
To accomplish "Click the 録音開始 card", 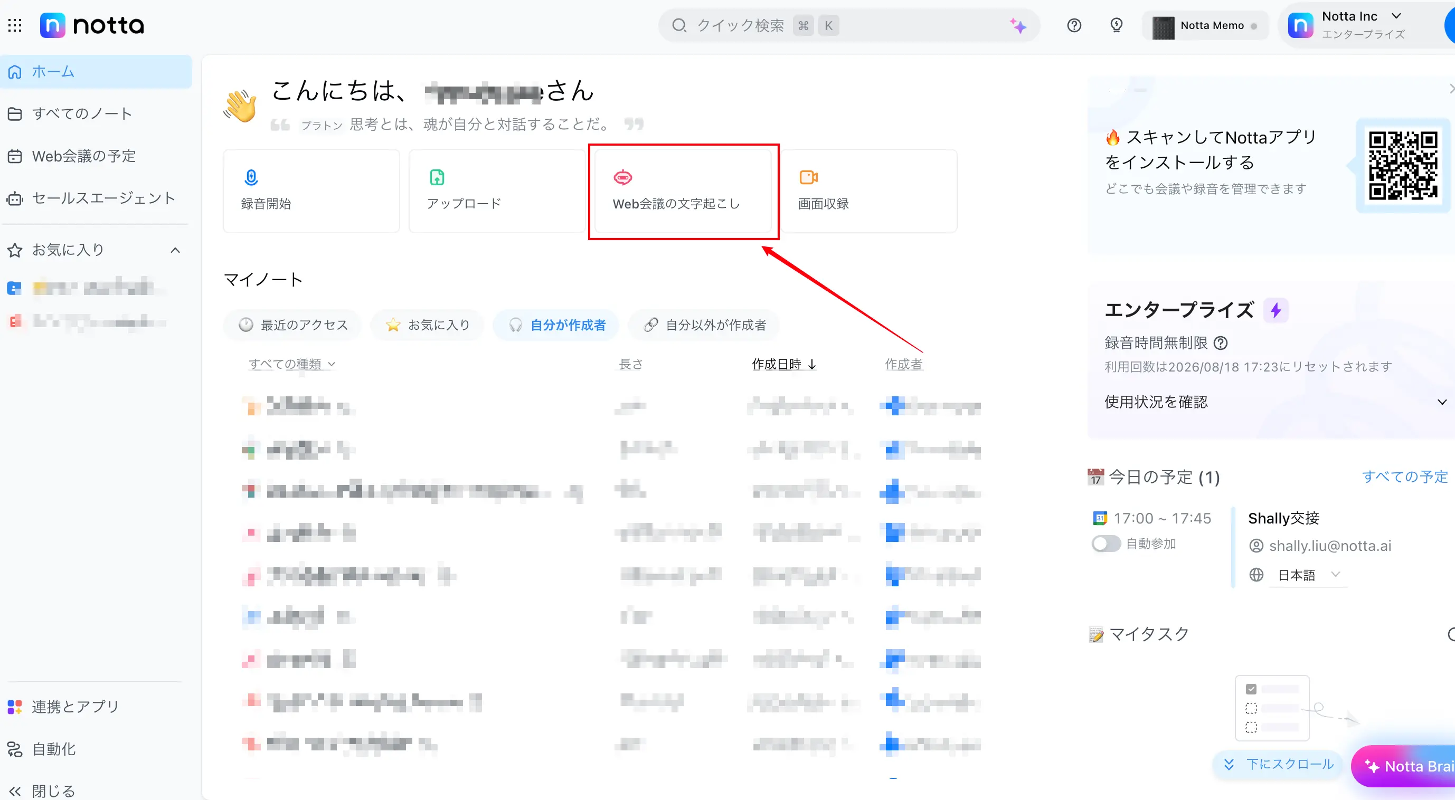I will pos(311,191).
